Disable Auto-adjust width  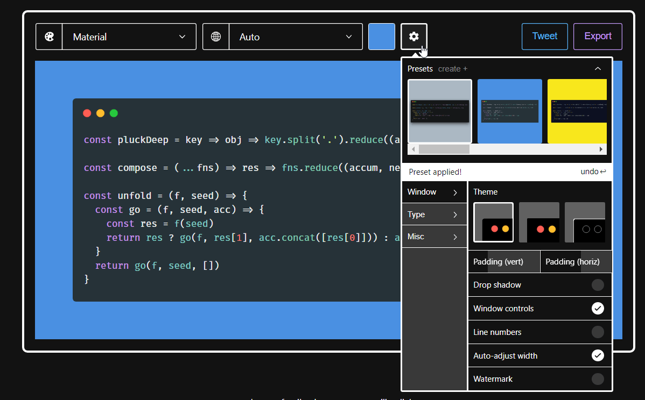point(598,355)
